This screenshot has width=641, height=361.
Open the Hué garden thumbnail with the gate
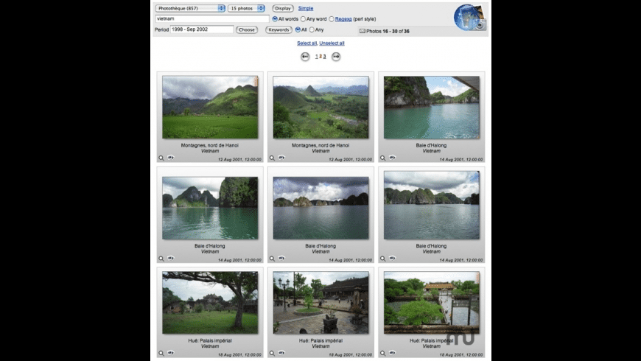click(432, 303)
